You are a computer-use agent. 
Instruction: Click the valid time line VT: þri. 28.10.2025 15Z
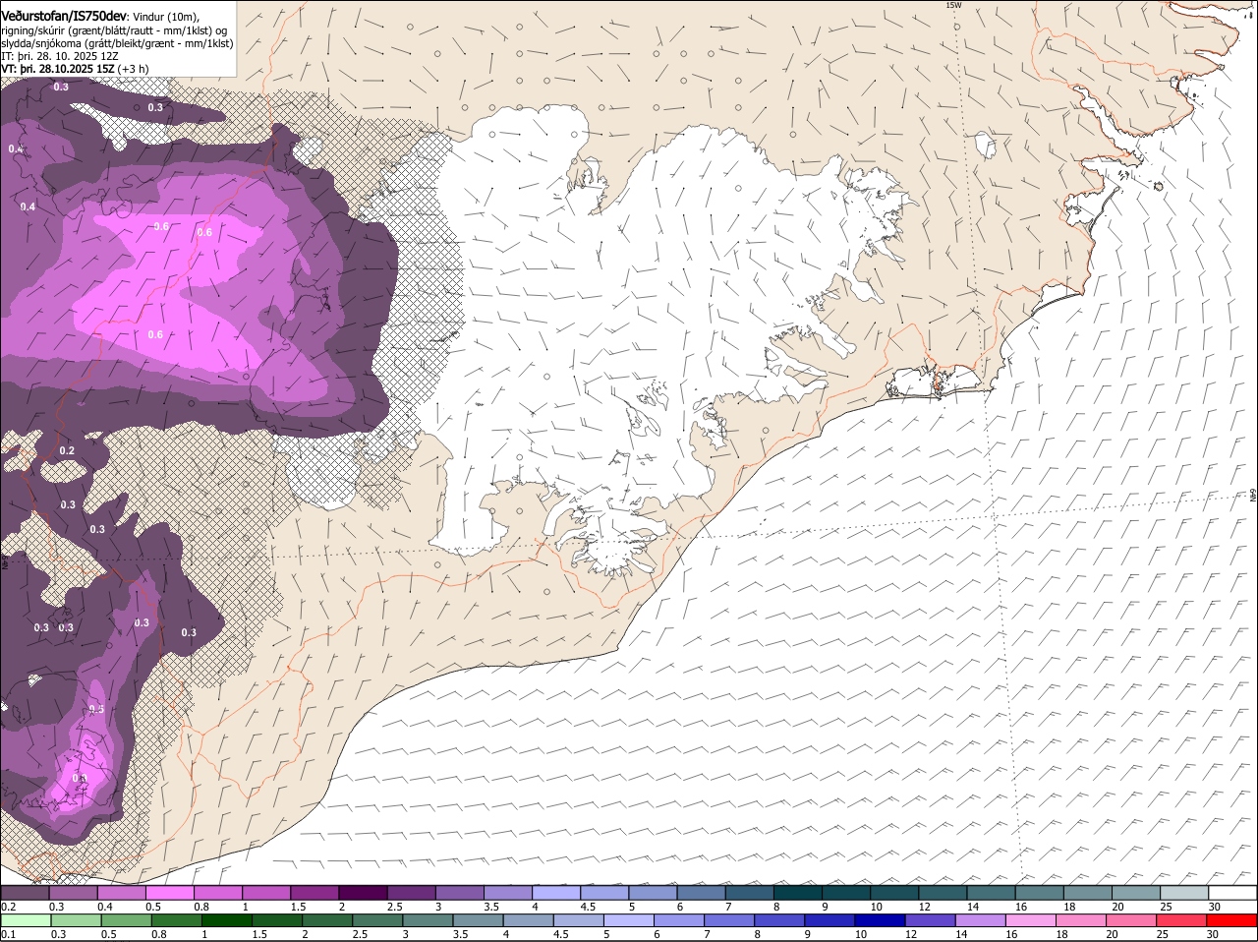tap(58, 69)
